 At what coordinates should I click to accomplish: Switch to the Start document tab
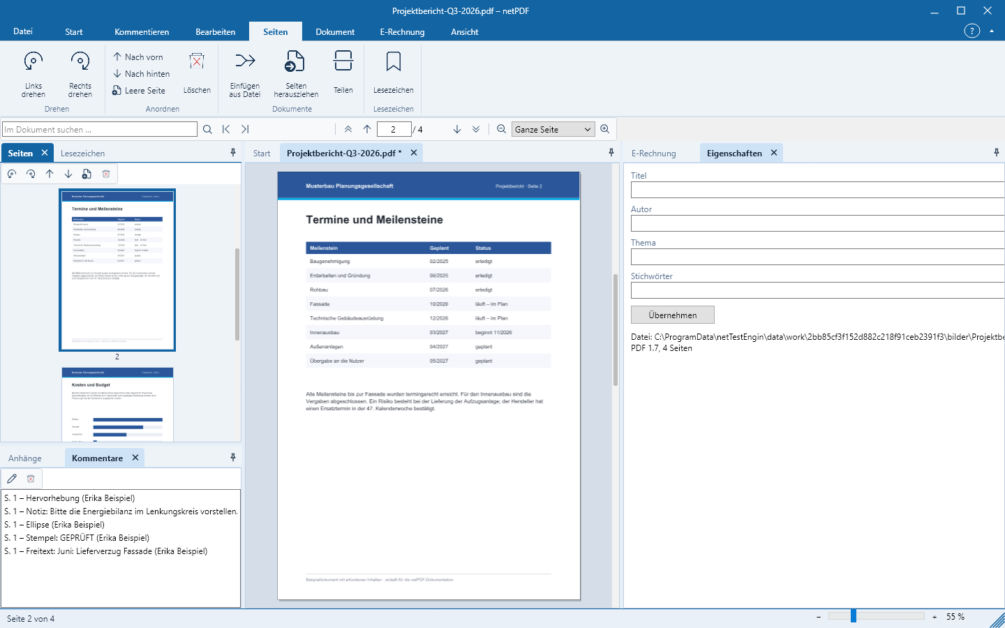tap(262, 154)
